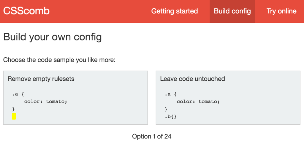Click the ".a {" selector in left sample

pos(18,94)
